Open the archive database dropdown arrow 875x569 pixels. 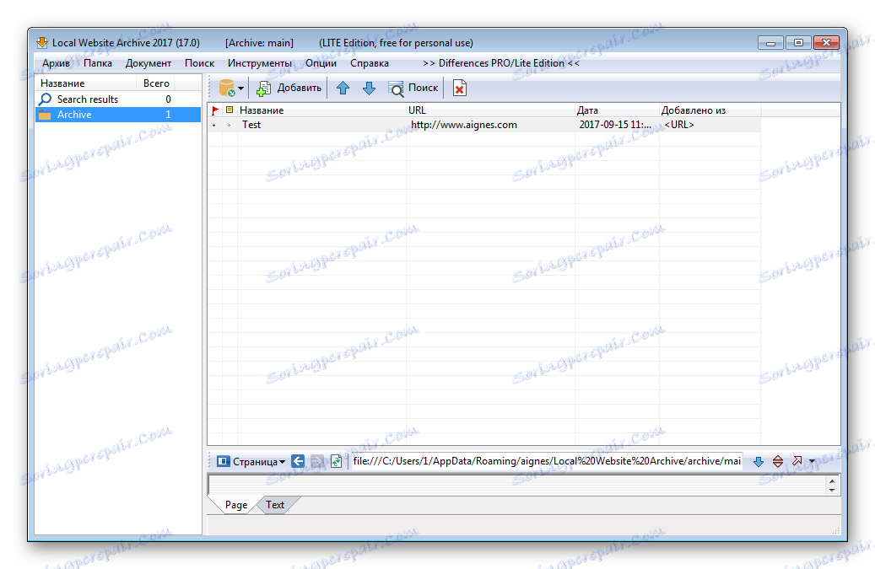241,89
